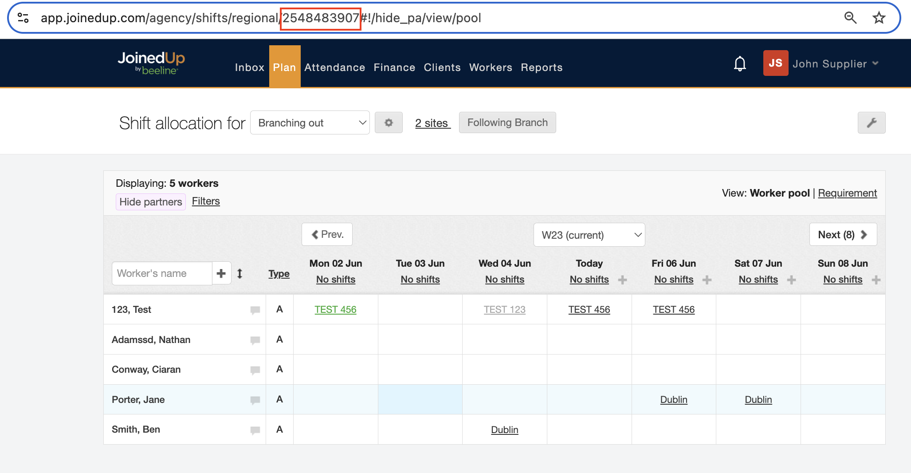Toggle the Hide partners filter

(150, 202)
